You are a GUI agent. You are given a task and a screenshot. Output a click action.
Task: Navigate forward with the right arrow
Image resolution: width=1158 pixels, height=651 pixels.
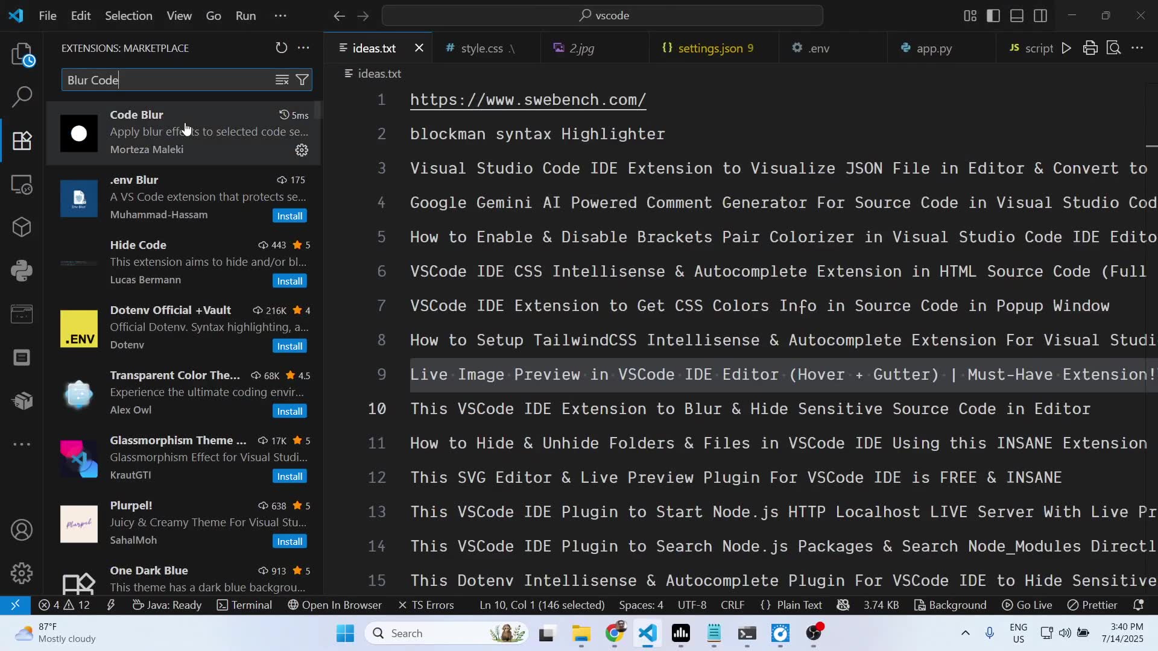[x=363, y=16]
